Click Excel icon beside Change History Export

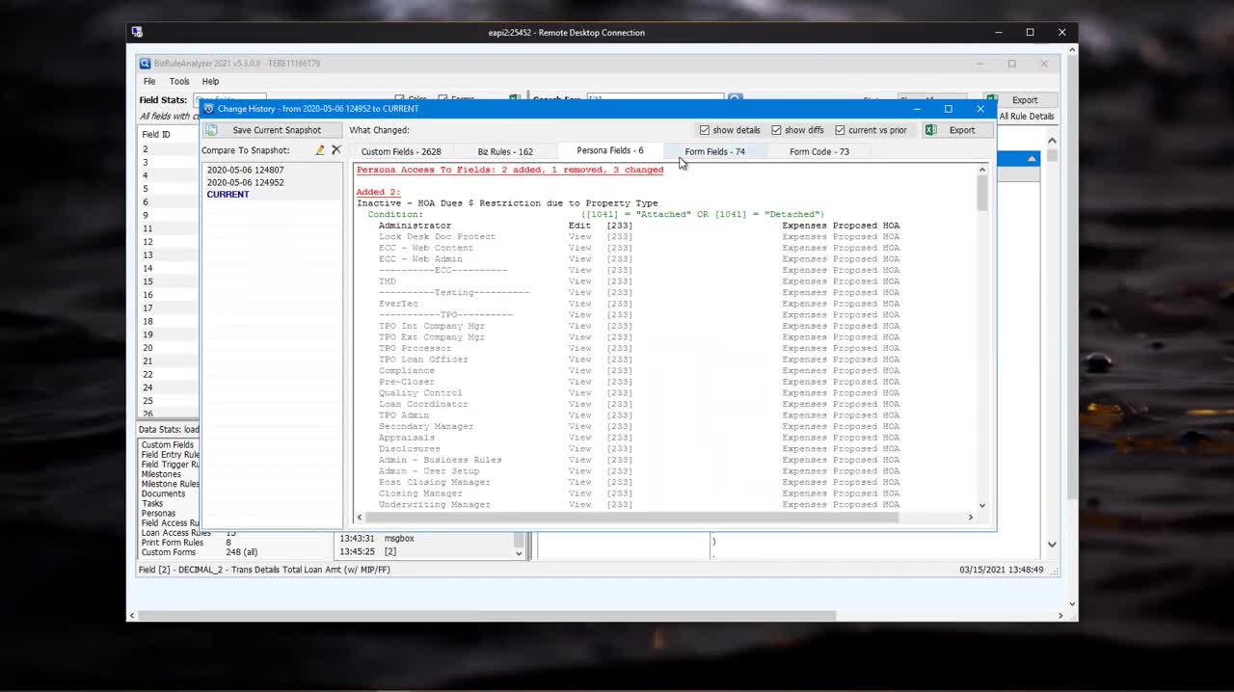tap(931, 130)
